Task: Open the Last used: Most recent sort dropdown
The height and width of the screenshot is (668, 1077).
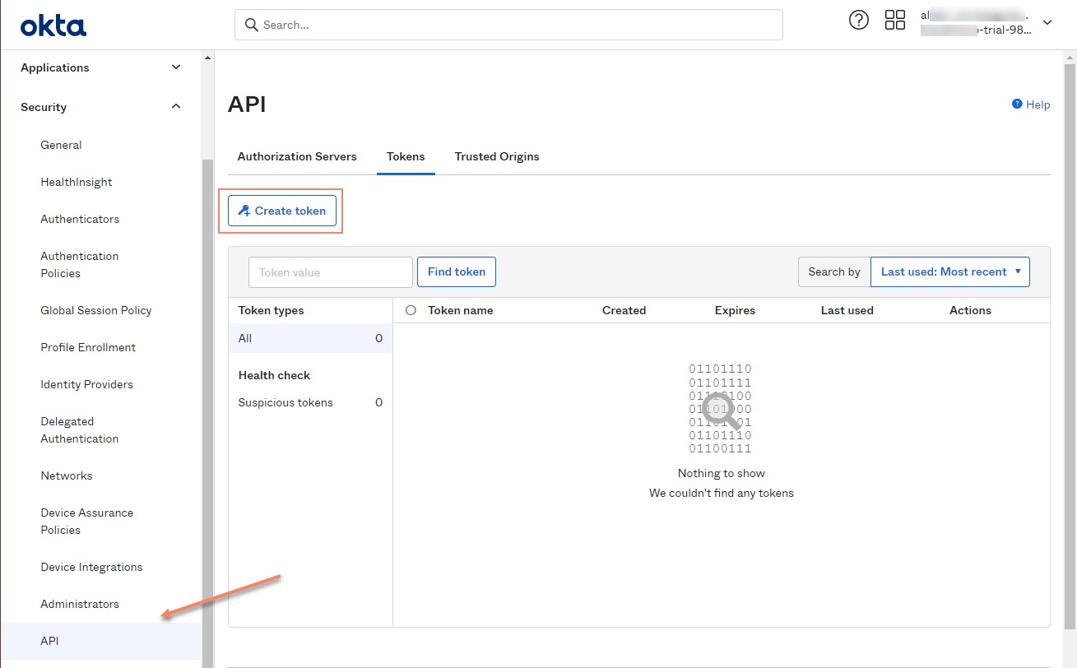Action: 949,271
